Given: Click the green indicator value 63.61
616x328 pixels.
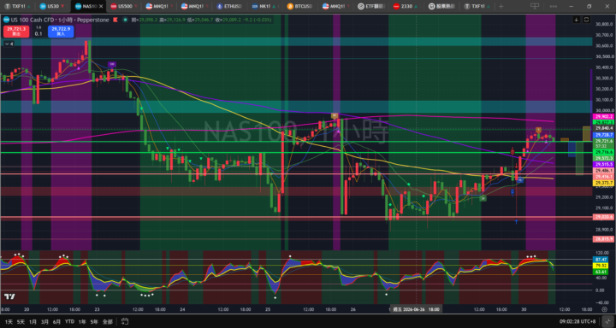Looking at the screenshot, I should click(x=601, y=272).
